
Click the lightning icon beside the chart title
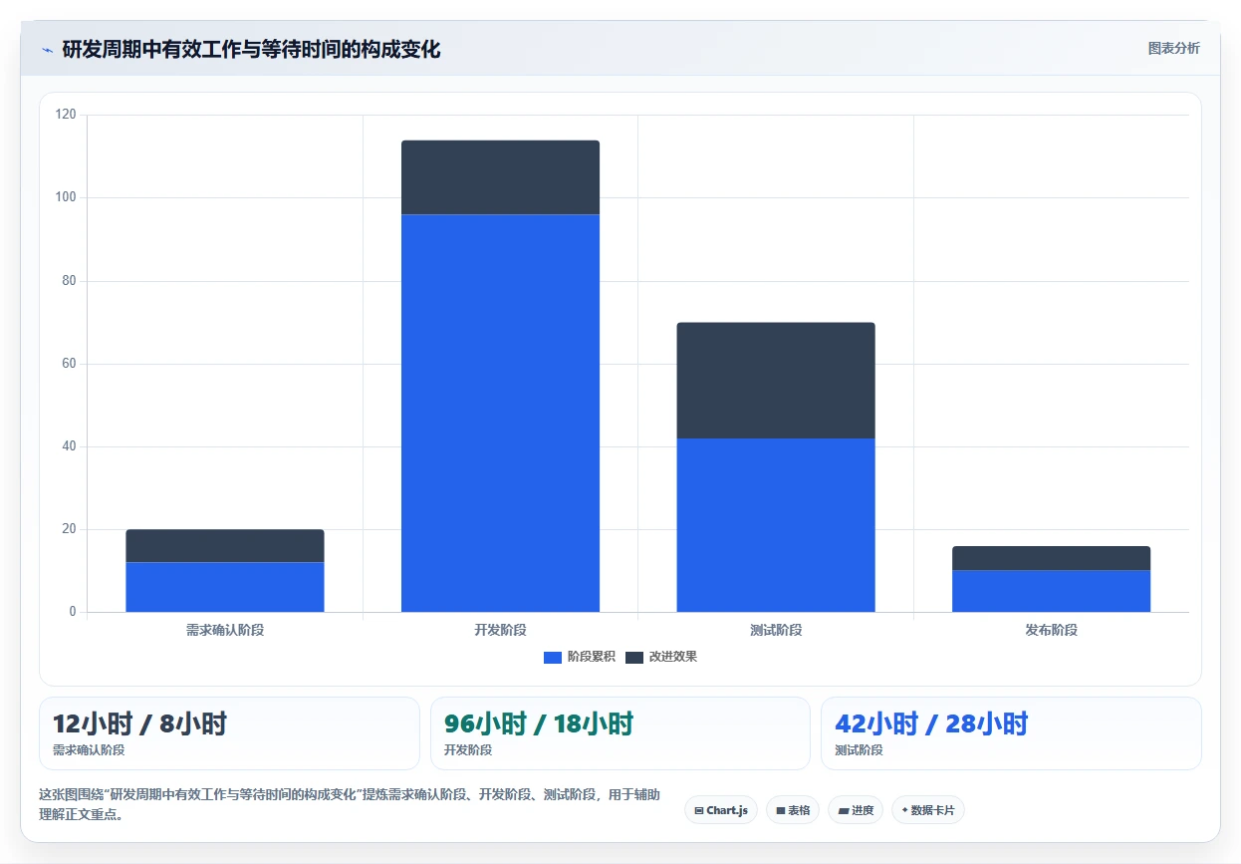[x=47, y=50]
